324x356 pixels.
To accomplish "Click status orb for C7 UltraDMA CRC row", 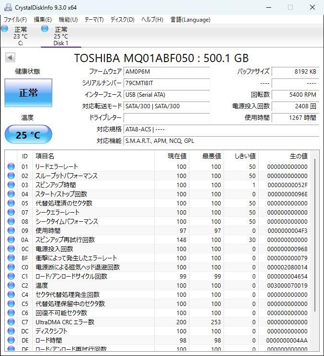I will click(x=11, y=322).
